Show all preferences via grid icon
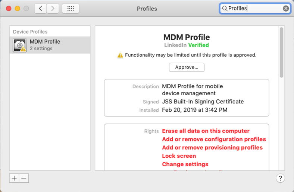The width and height of the screenshot is (294, 192). (70, 9)
